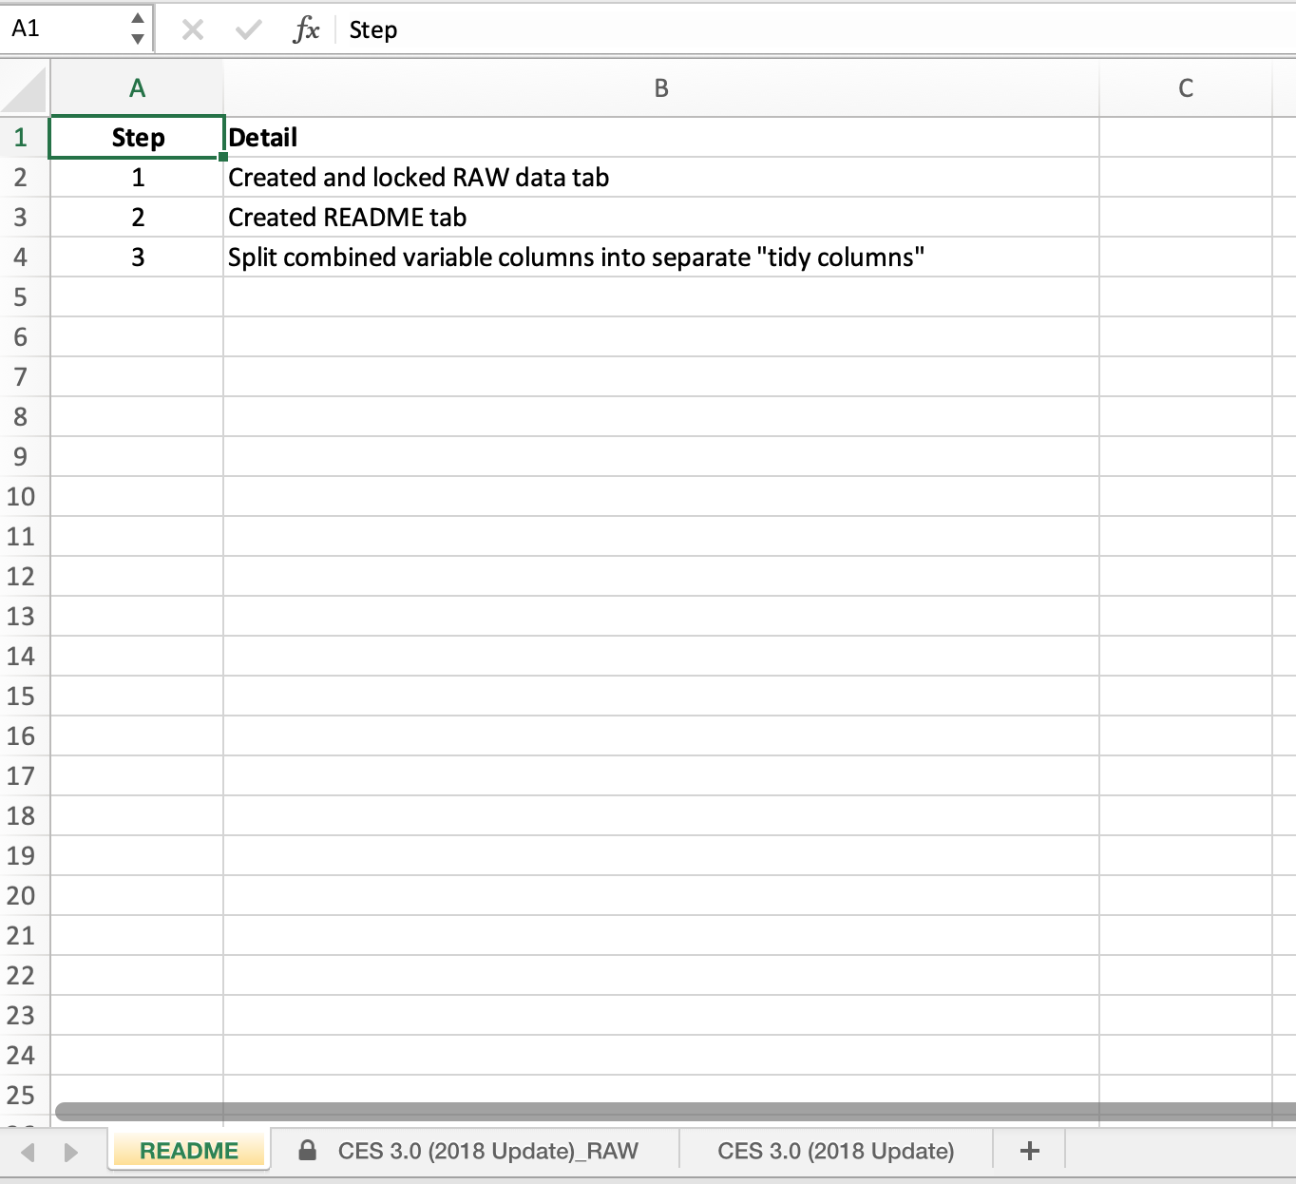Viewport: 1296px width, 1184px height.
Task: Open the CES 3.0 (2018 Update) tab
Action: point(835,1151)
